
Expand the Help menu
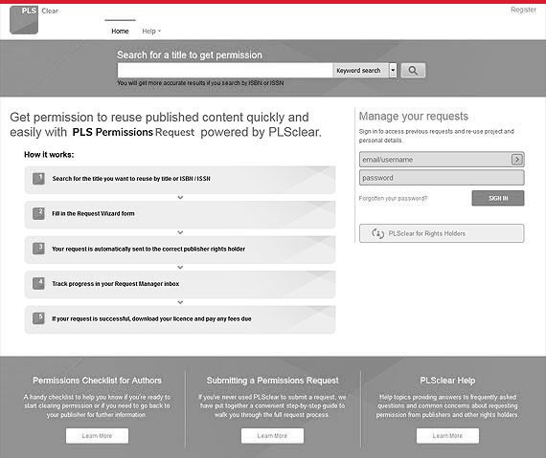click(x=151, y=31)
